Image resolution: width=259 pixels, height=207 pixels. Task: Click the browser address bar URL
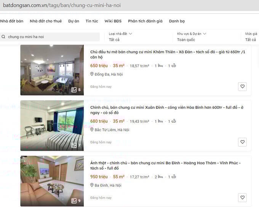62,5
